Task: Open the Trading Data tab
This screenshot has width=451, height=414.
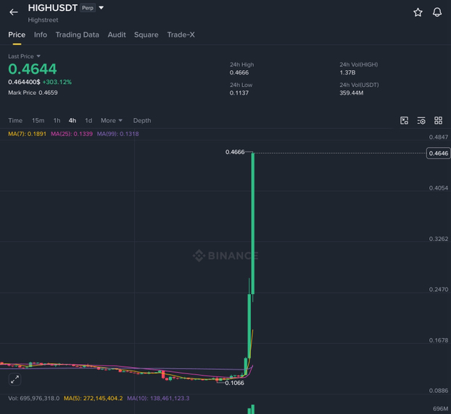Action: [x=78, y=35]
